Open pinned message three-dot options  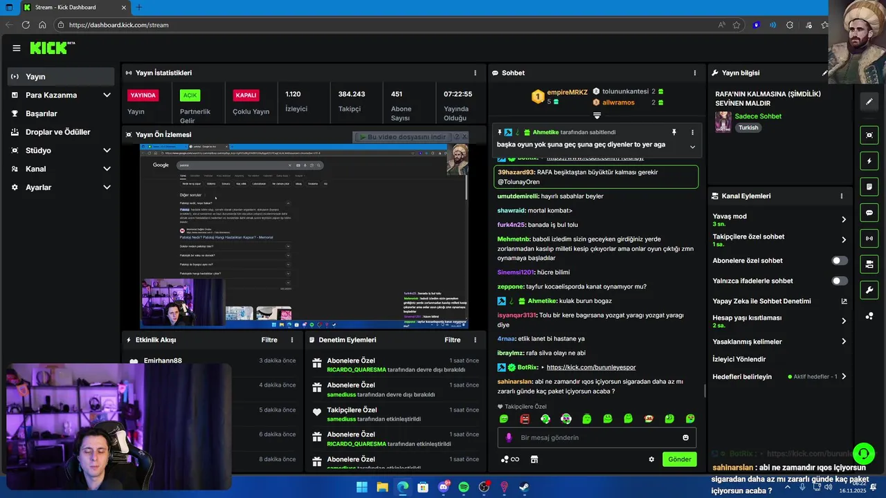click(692, 132)
